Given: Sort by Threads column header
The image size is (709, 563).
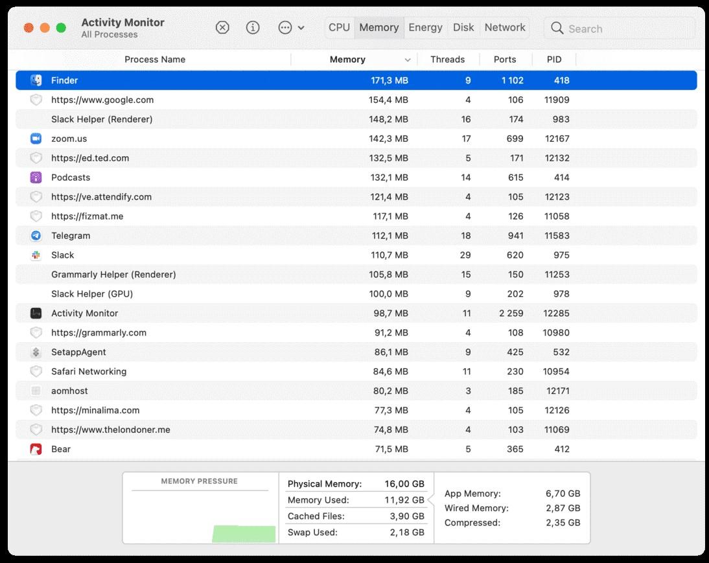Looking at the screenshot, I should (x=447, y=60).
